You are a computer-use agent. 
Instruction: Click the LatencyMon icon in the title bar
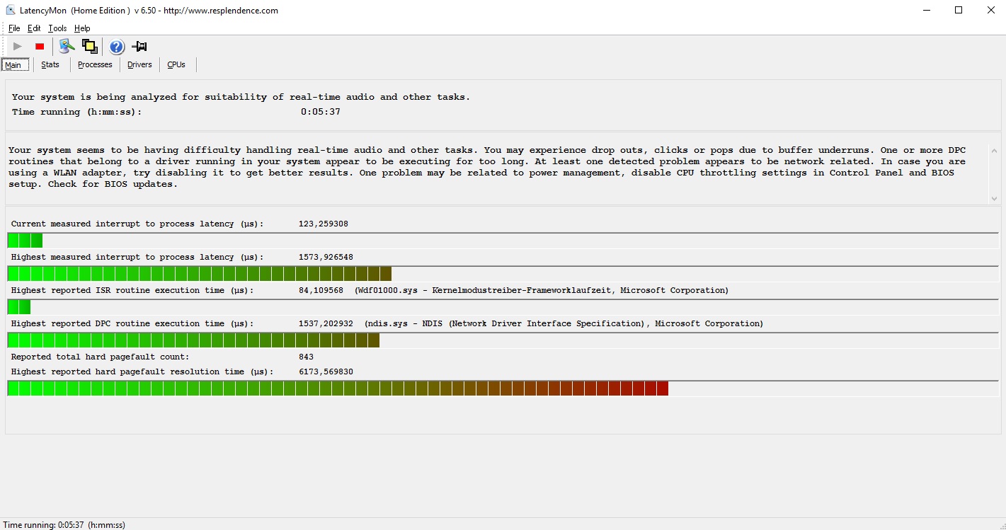tap(11, 11)
